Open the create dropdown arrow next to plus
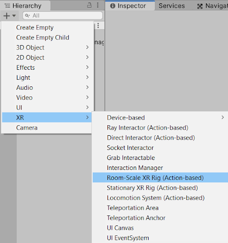228x243 pixels. pos(14,16)
